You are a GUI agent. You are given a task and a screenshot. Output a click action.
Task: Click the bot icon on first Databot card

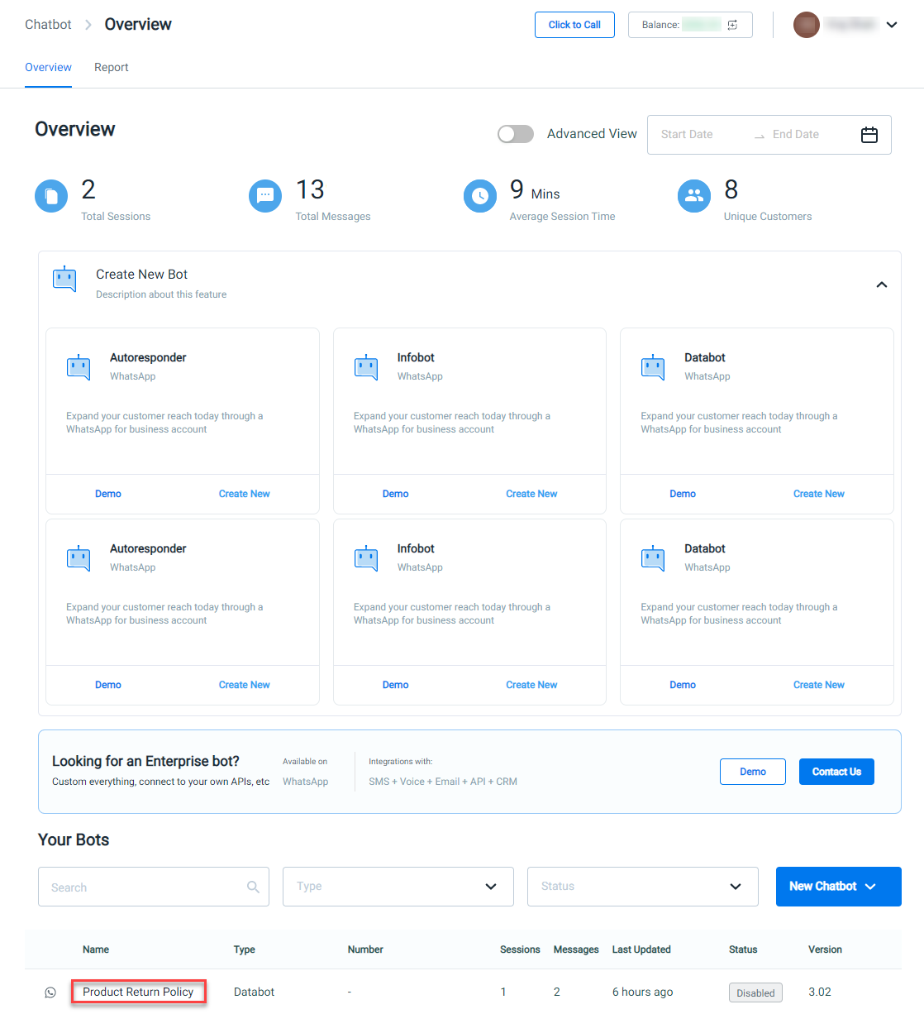[653, 366]
